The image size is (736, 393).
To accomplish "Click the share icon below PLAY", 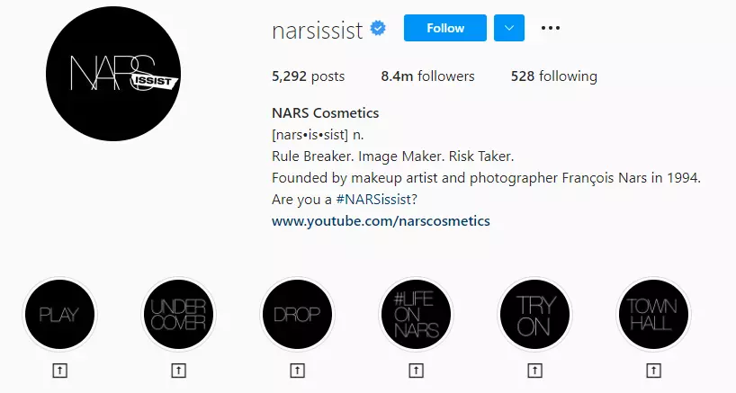I will click(x=59, y=370).
